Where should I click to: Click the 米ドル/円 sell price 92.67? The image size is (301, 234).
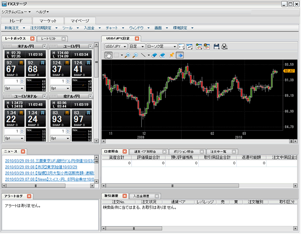click(x=14, y=68)
